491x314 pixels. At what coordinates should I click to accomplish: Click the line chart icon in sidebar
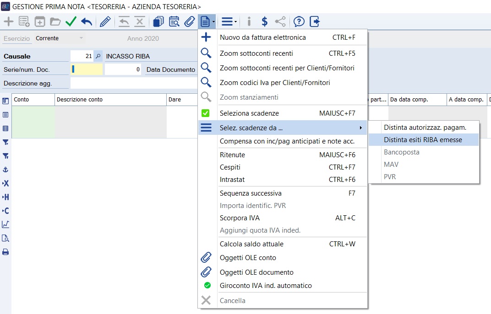tap(5, 224)
